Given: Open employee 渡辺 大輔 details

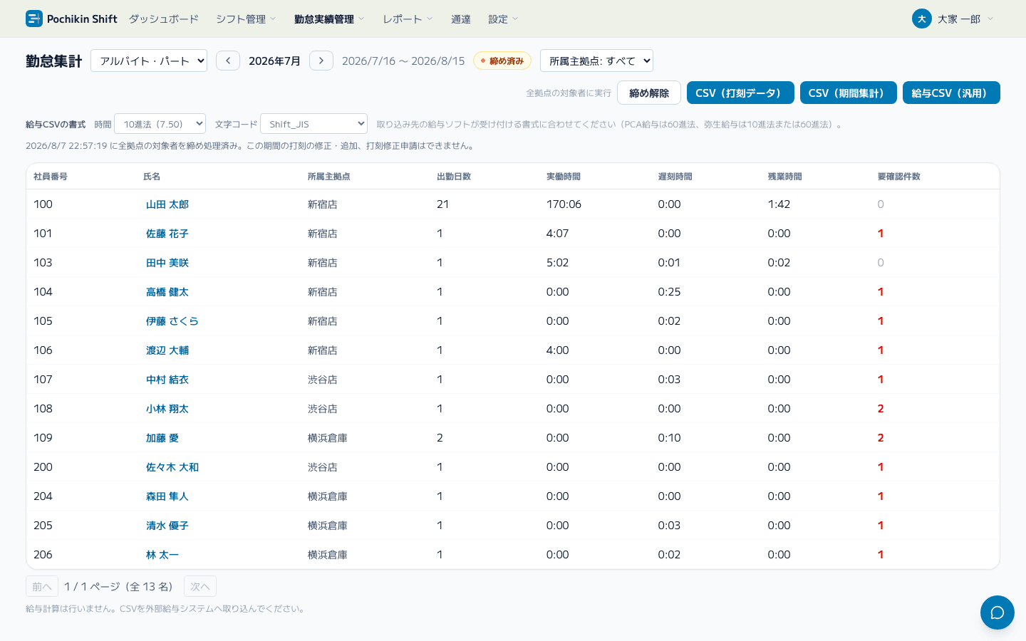Looking at the screenshot, I should click(x=167, y=350).
